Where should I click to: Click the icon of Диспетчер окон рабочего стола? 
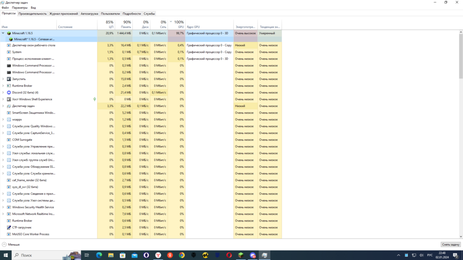tap(9, 45)
